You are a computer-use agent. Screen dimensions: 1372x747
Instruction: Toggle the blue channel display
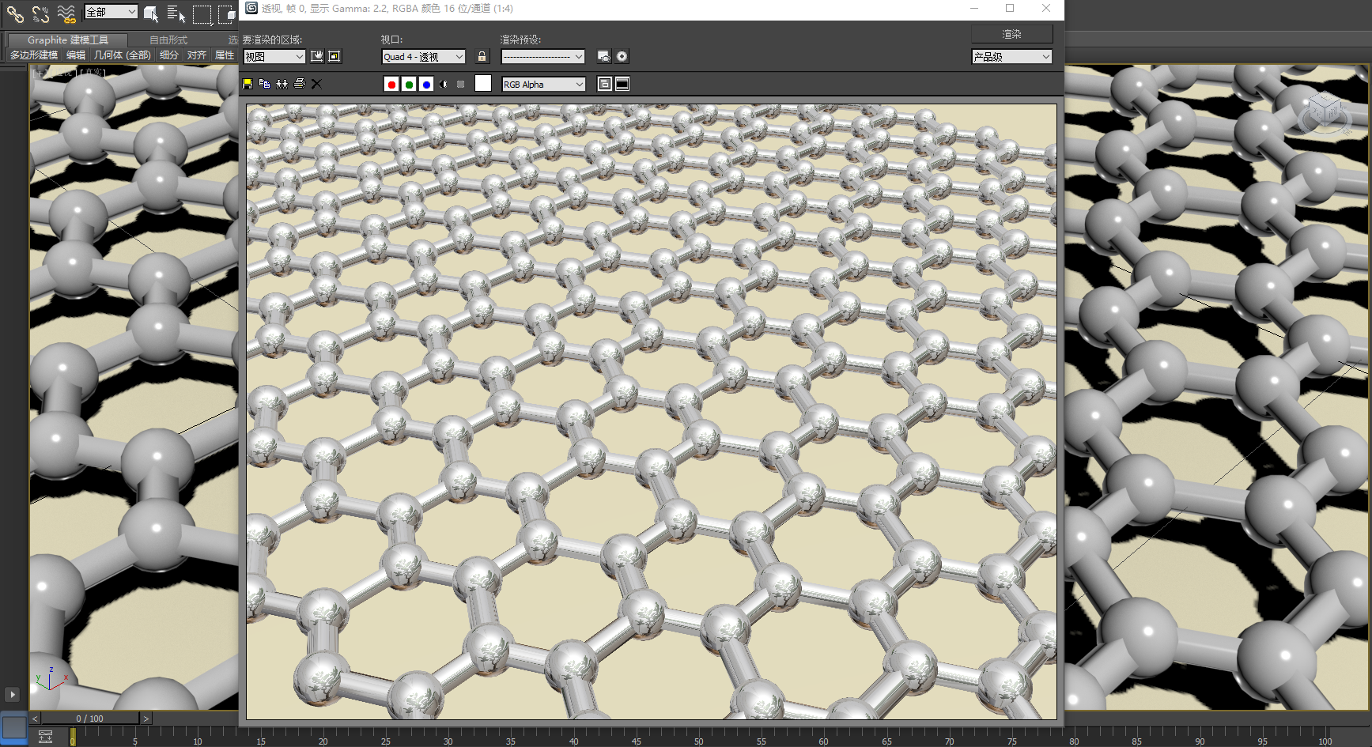pyautogui.click(x=426, y=85)
